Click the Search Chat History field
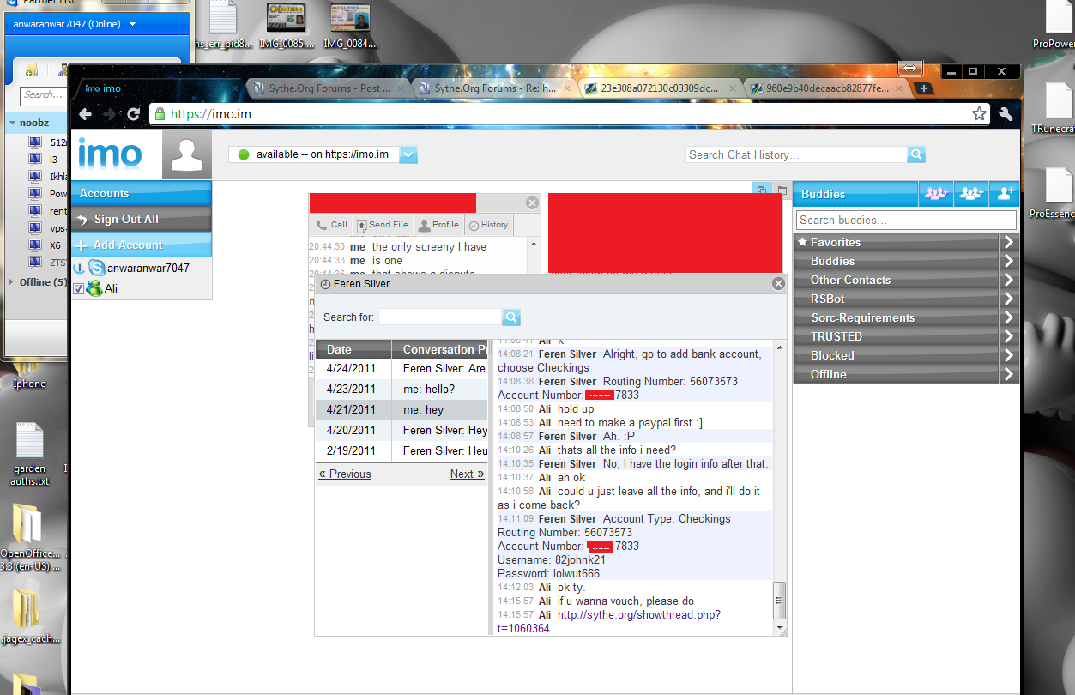The height and width of the screenshot is (695, 1075). (x=797, y=154)
